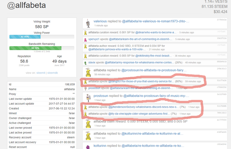Screen dimensions: 231x149
Task: Click valerious robot avatar icon
Action: tap(88, 23)
